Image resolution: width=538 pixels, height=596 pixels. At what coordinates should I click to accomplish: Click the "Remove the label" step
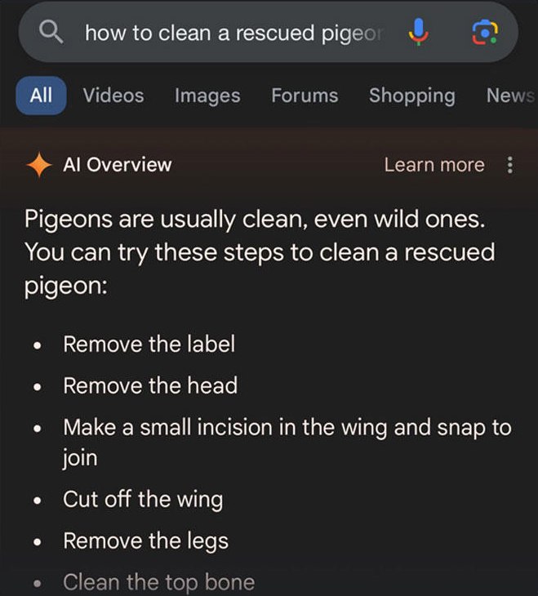149,344
